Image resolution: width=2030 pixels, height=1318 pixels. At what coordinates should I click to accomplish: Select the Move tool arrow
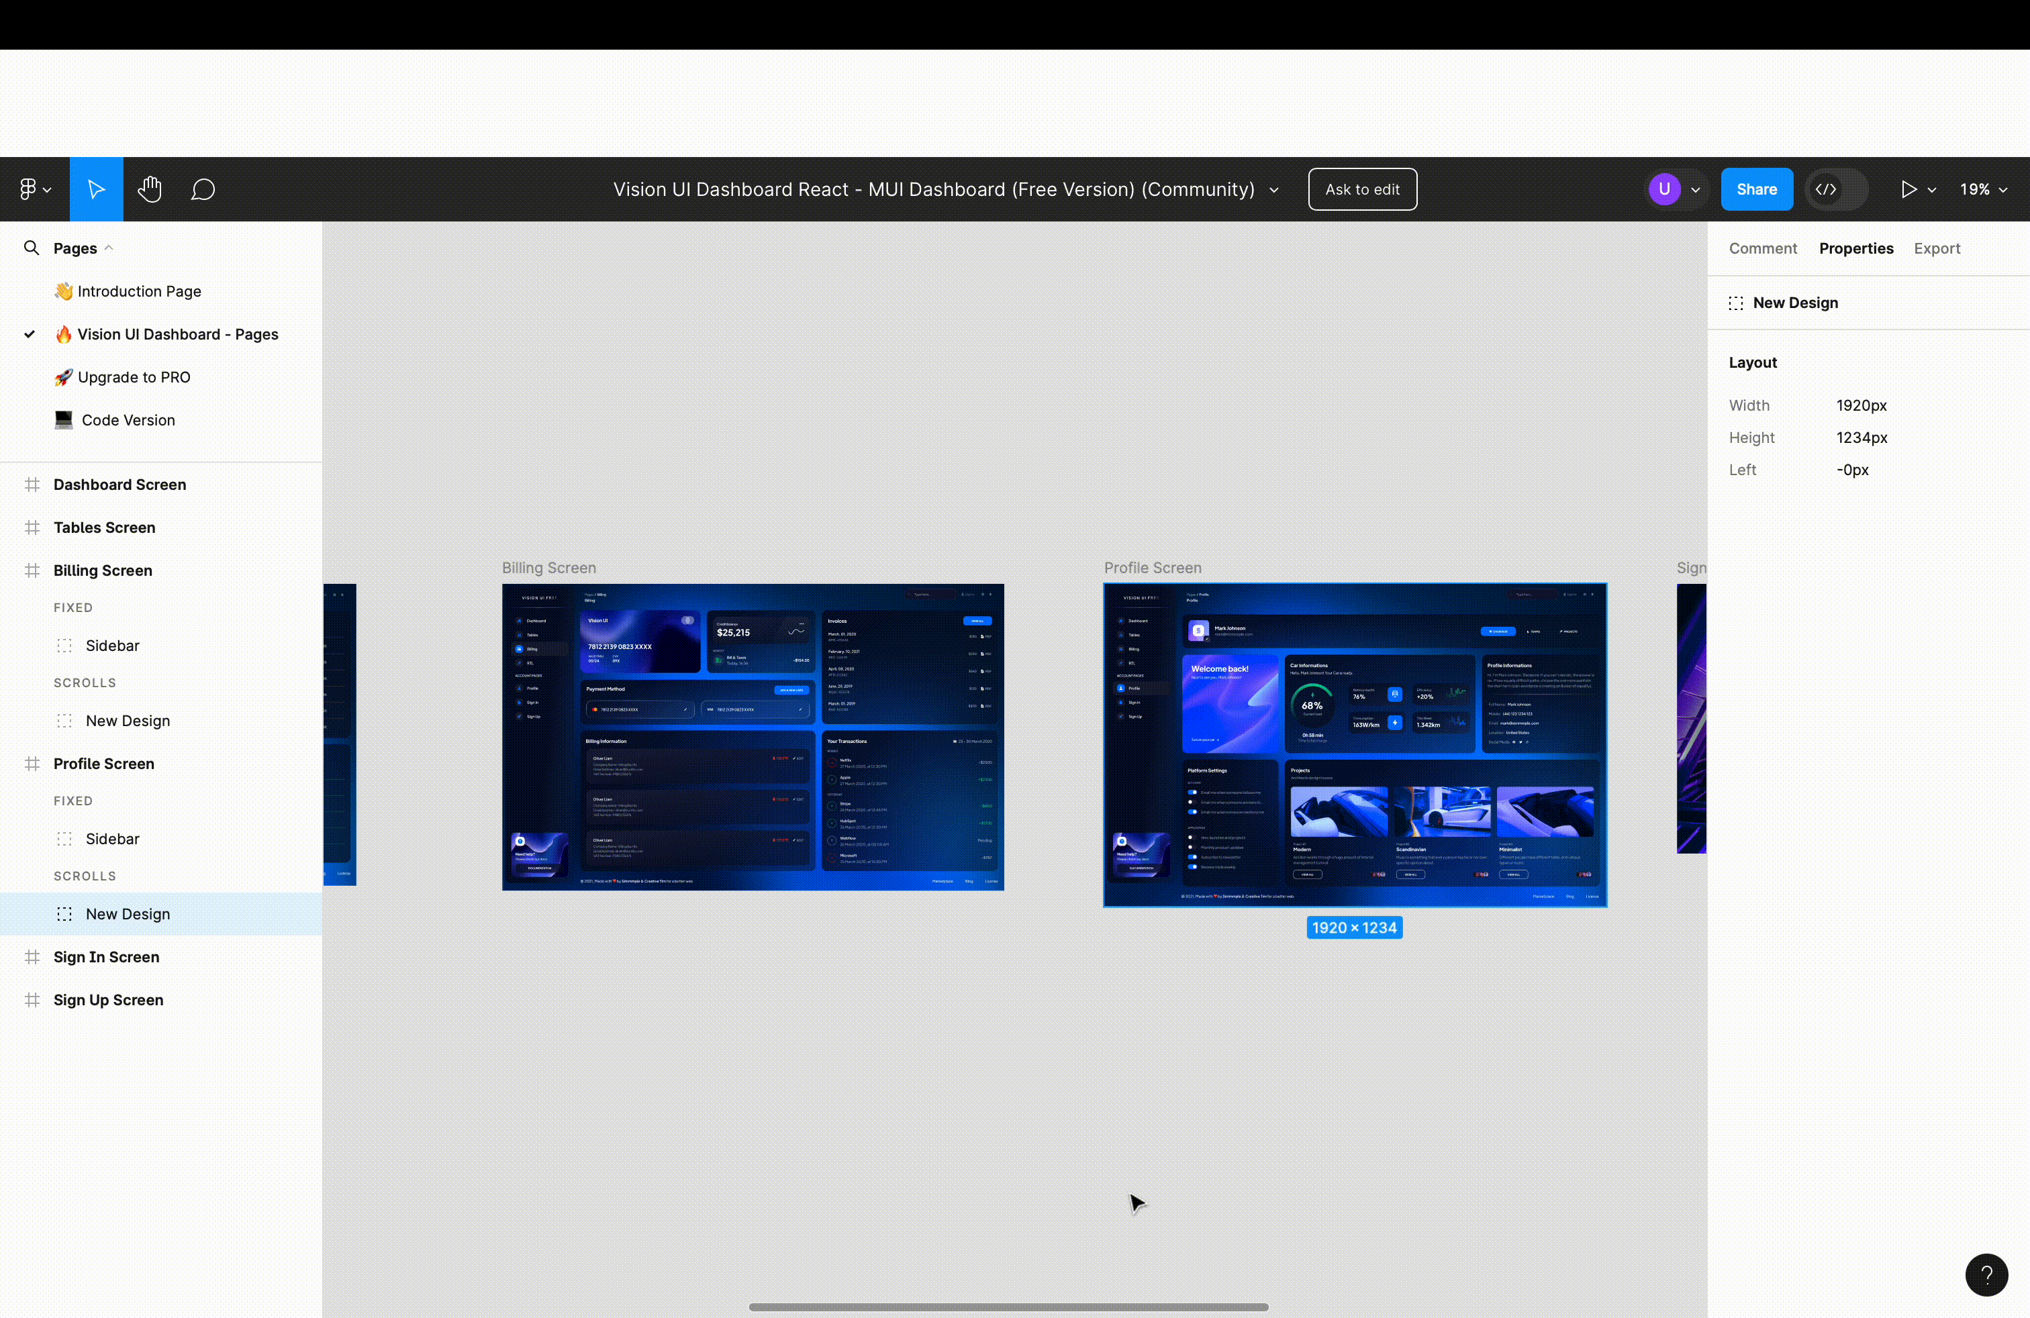tap(97, 189)
